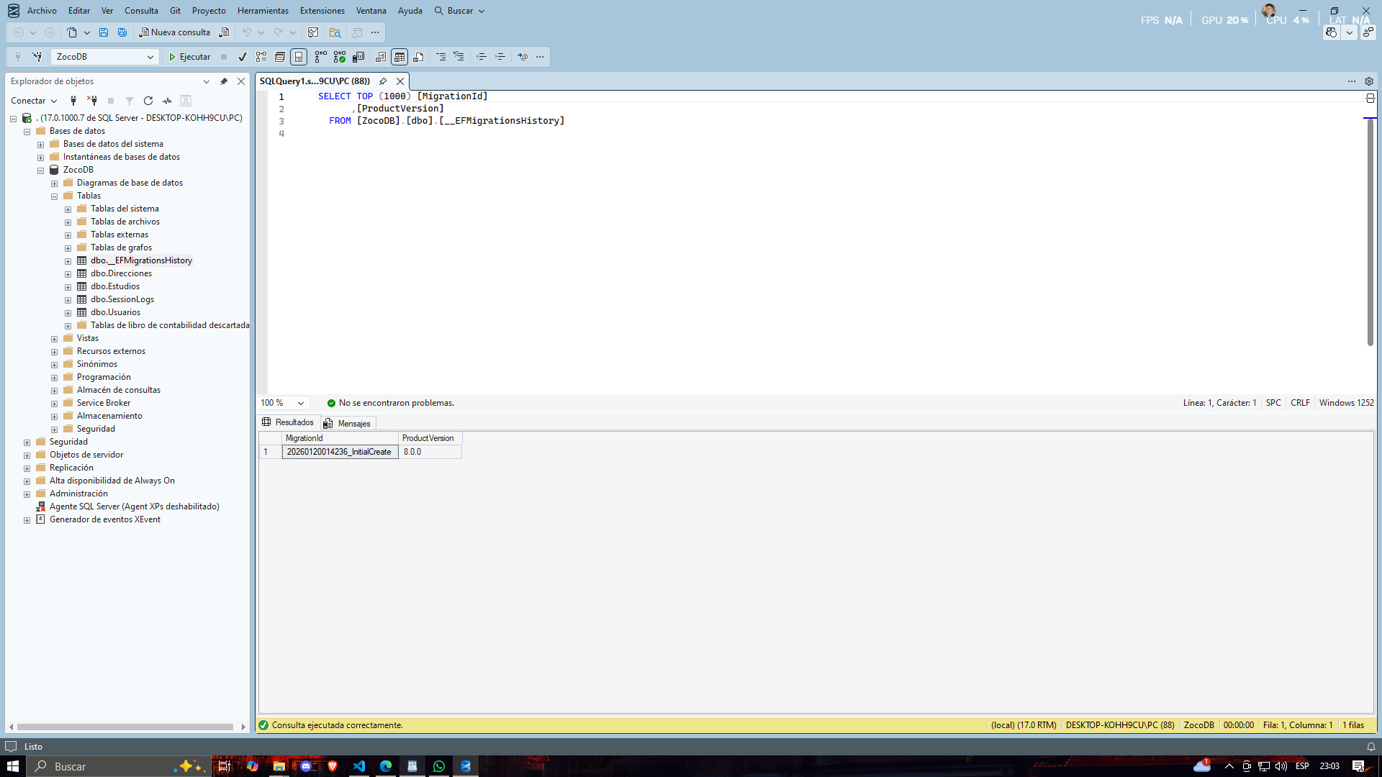Comment out the selected lines
Image resolution: width=1382 pixels, height=777 pixels.
pyautogui.click(x=441, y=57)
